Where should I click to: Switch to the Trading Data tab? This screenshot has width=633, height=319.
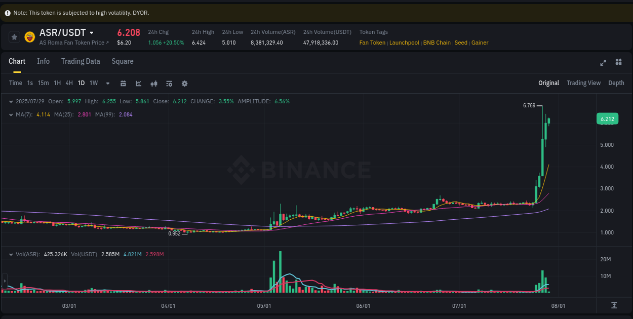[x=81, y=61]
